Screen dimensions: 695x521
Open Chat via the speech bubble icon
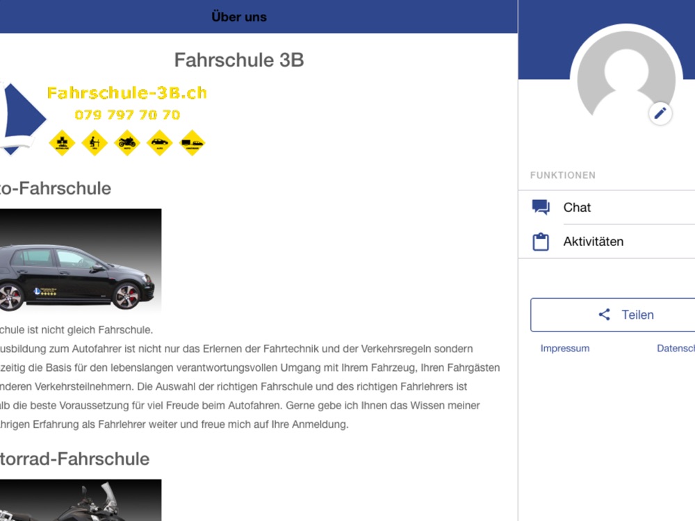tap(541, 207)
